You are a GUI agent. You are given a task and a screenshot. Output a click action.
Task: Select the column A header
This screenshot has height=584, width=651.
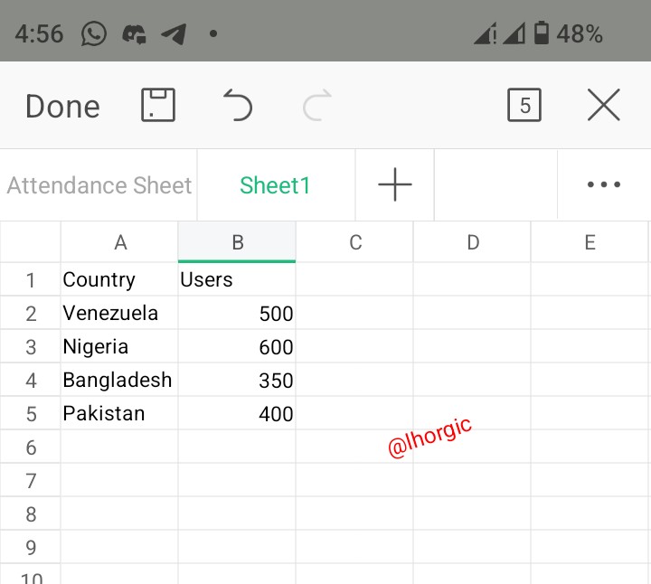click(x=120, y=242)
